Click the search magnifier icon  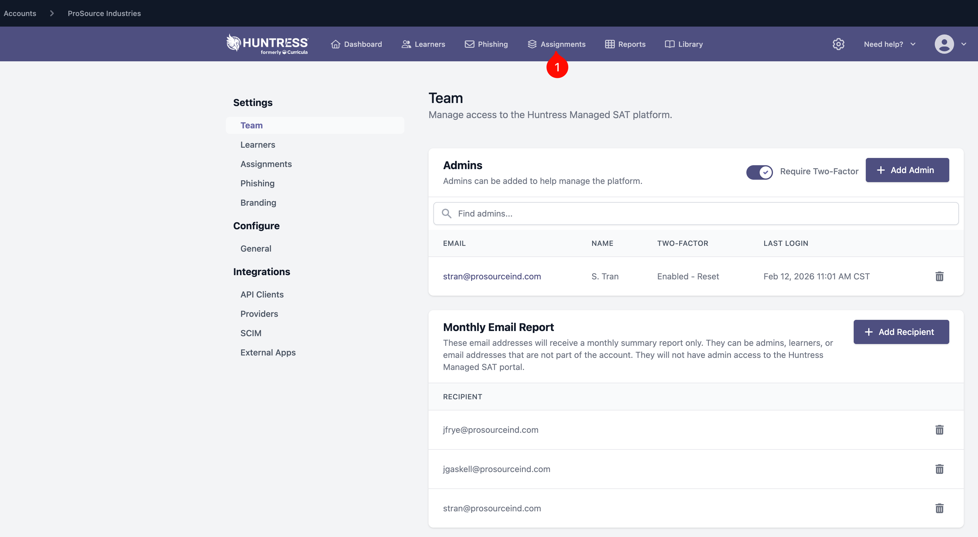coord(446,214)
